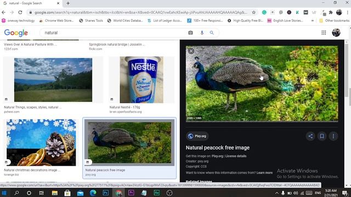Open File Explorer from the taskbar
Screen dimensions: 351x197
coord(55,193)
